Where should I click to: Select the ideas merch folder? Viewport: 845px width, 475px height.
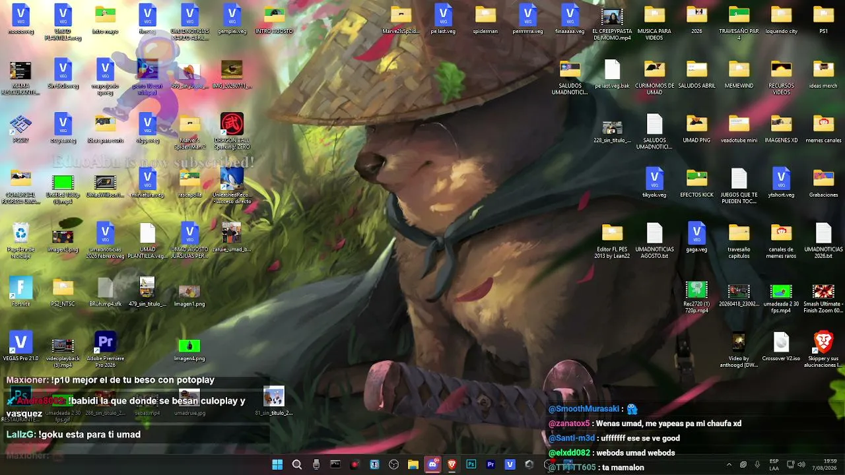[x=823, y=73]
